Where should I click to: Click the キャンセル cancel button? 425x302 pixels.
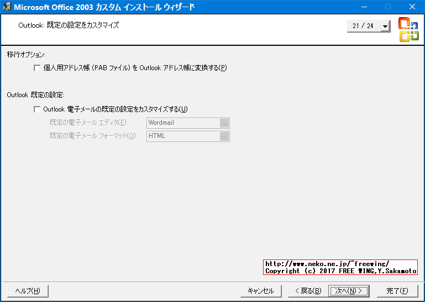261,291
